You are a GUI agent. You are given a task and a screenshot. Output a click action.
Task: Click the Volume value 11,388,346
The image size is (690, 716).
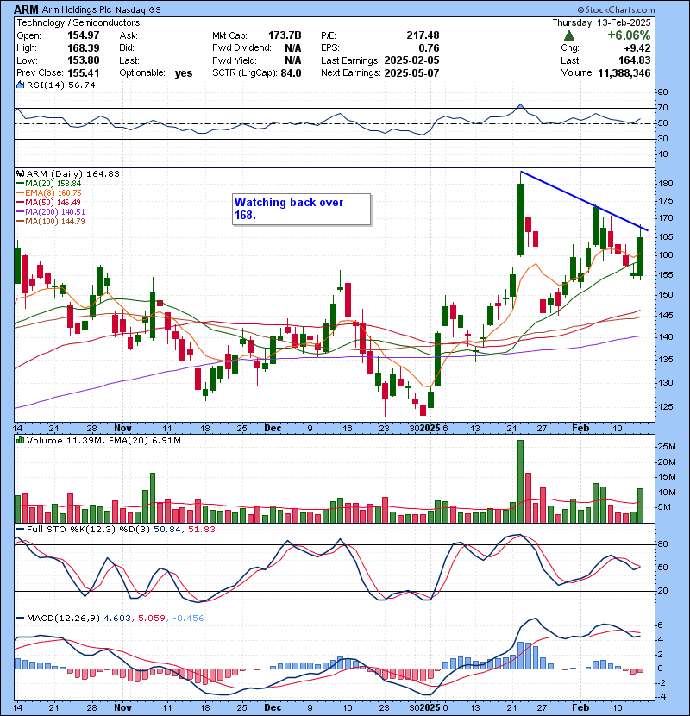[624, 72]
